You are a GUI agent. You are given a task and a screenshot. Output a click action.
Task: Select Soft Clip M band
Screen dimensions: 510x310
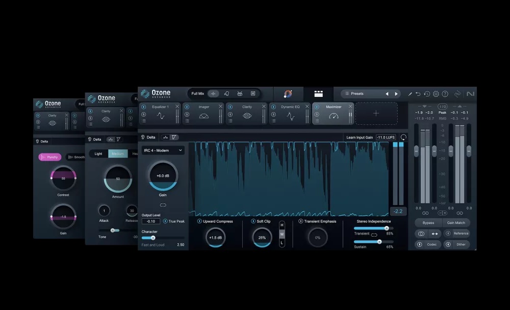282,234
